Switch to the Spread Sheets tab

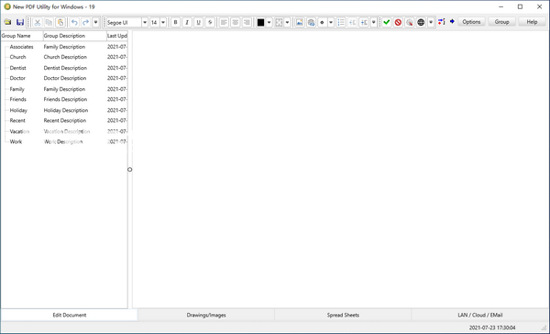coord(343,315)
